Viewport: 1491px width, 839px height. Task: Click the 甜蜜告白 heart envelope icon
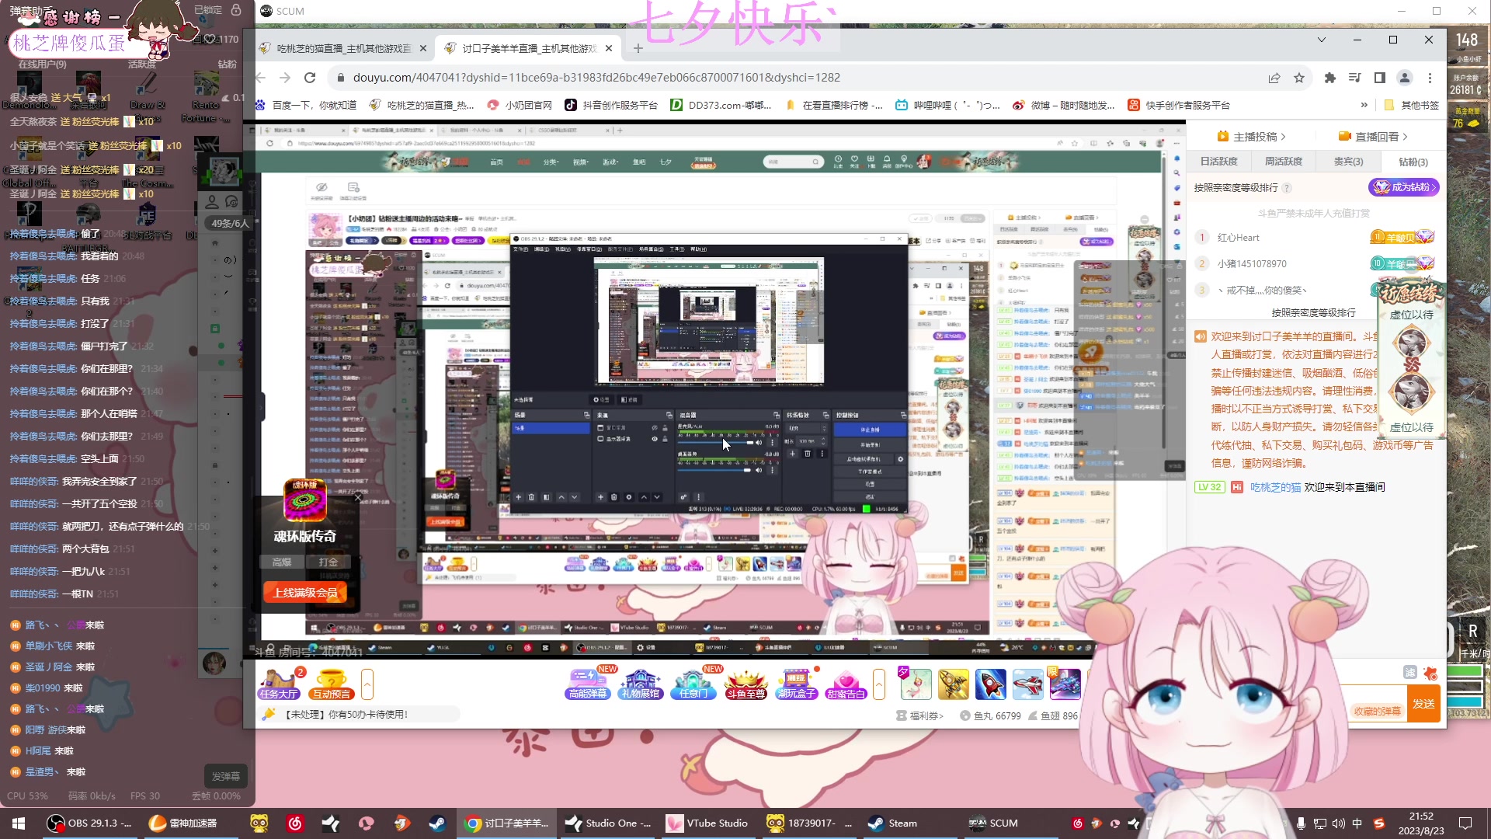(846, 684)
